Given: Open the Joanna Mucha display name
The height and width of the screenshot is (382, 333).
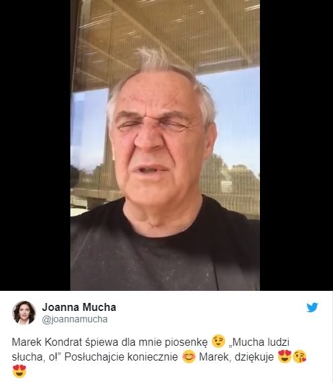Looking at the screenshot, I should click(79, 307).
